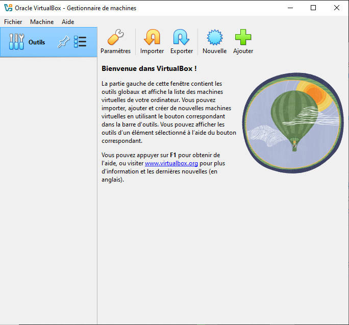This screenshot has height=325, width=349.
Task: Follow the www.virtualbox.org link
Action: (x=171, y=163)
